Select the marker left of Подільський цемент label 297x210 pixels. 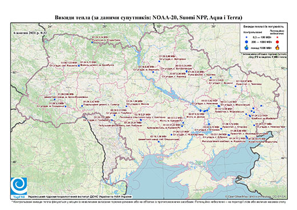click(82, 106)
